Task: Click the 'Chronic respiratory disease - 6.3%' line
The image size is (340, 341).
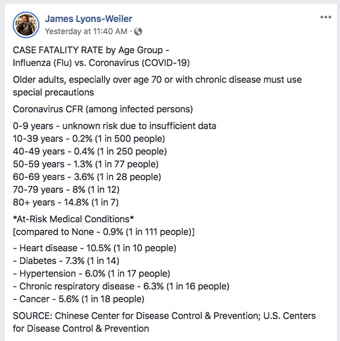Action: coord(121,287)
